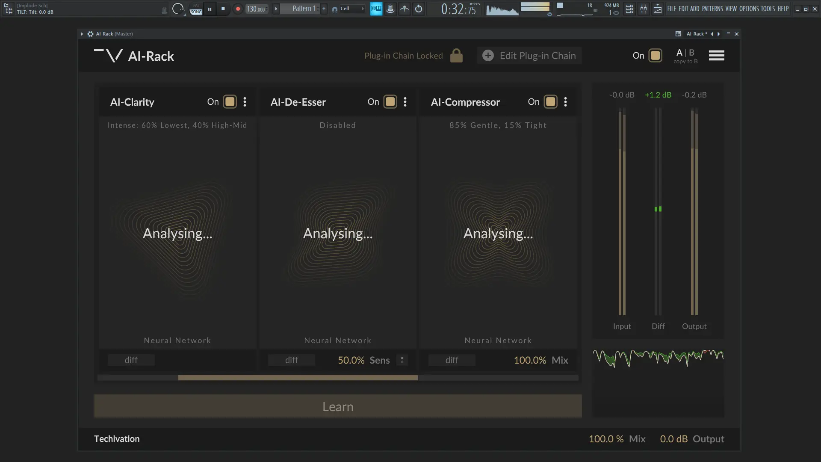Screen dimensions: 821x462
Task: Open the mixer icon in the top toolbar
Action: click(x=643, y=9)
